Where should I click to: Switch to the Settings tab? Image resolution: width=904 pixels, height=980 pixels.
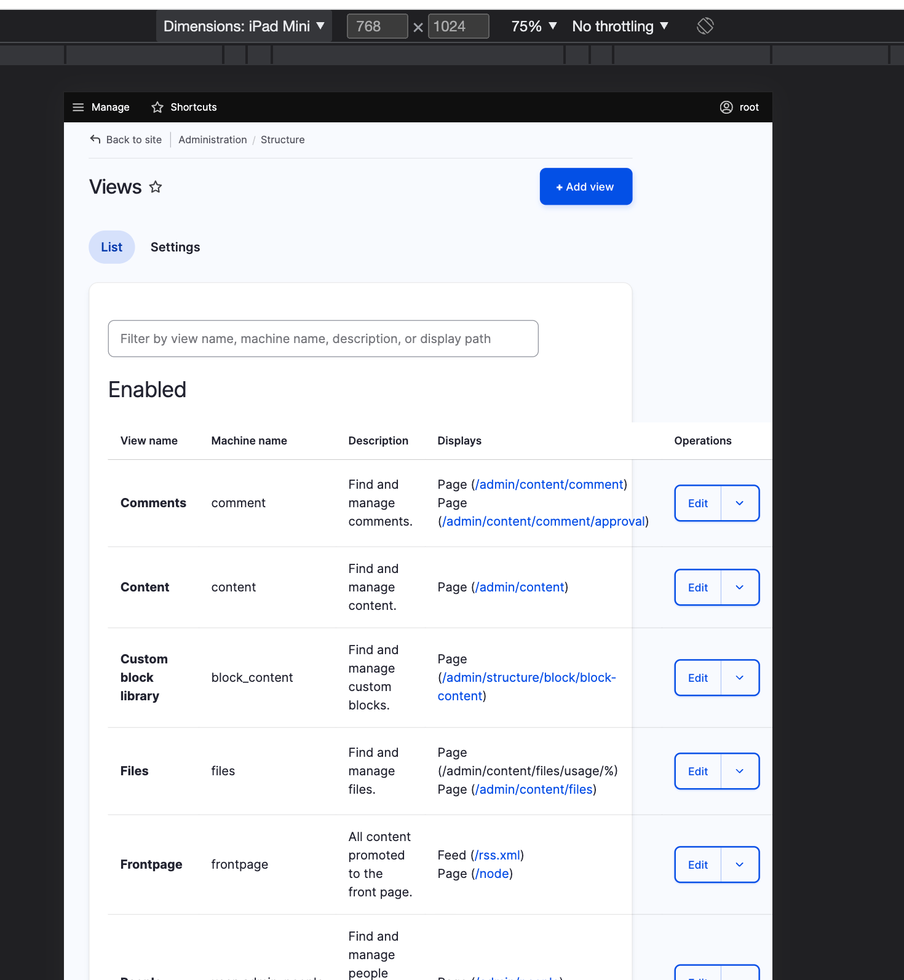point(175,247)
